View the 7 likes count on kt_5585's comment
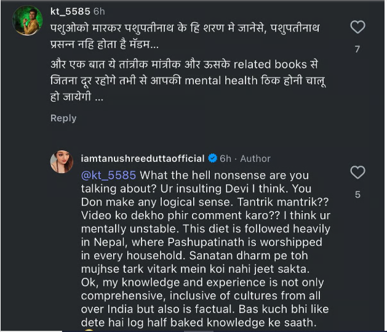This screenshot has width=387, height=332. tap(357, 49)
